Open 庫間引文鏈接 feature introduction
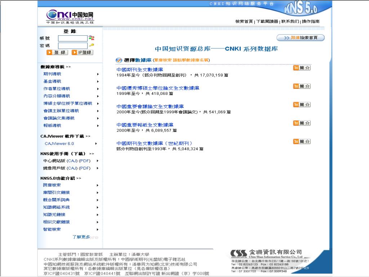The width and height of the screenshot is (369, 277). click(56, 193)
